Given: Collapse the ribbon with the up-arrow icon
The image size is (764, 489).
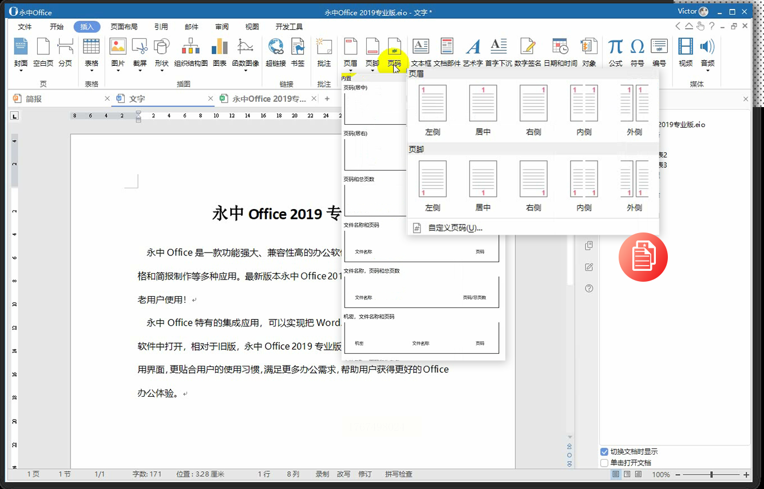Looking at the screenshot, I should point(689,26).
